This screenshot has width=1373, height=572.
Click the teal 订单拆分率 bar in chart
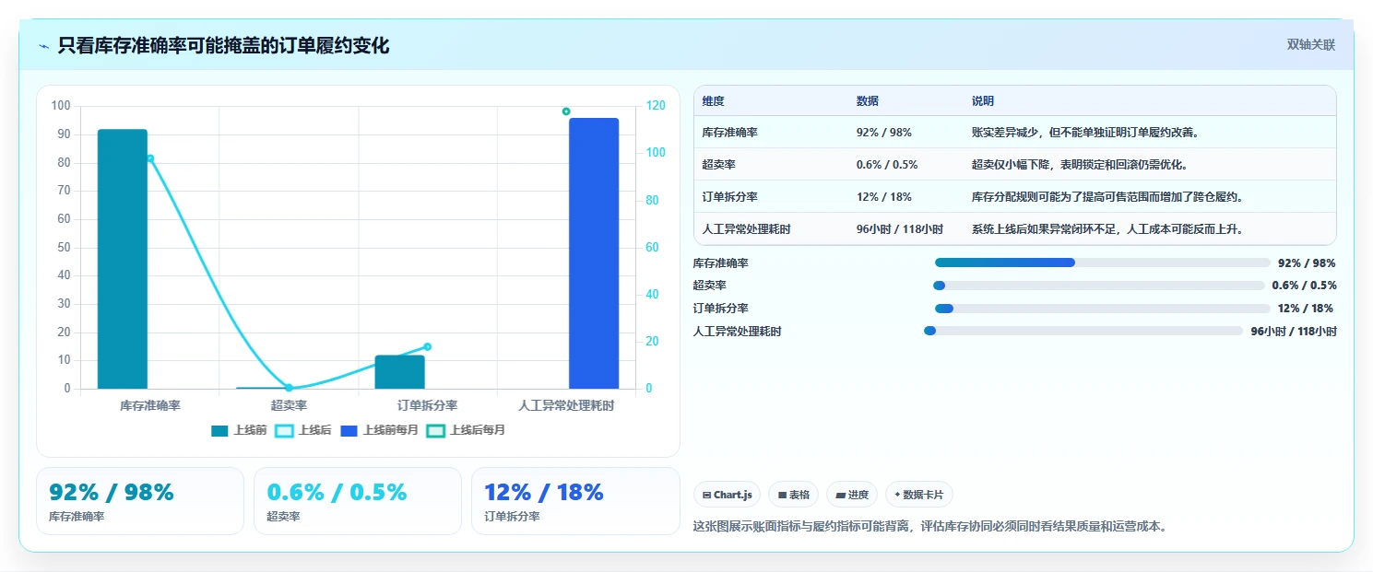coord(399,372)
